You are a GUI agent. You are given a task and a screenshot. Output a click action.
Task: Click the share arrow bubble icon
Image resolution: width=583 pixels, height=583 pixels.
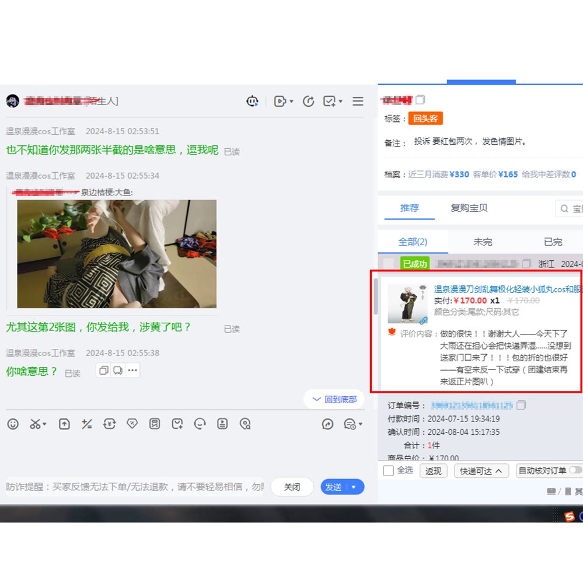(x=327, y=424)
